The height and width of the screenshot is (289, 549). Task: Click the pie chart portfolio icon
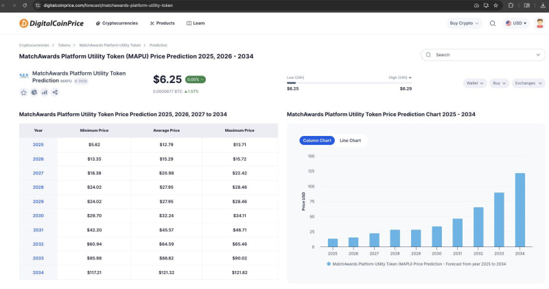pyautogui.click(x=34, y=92)
